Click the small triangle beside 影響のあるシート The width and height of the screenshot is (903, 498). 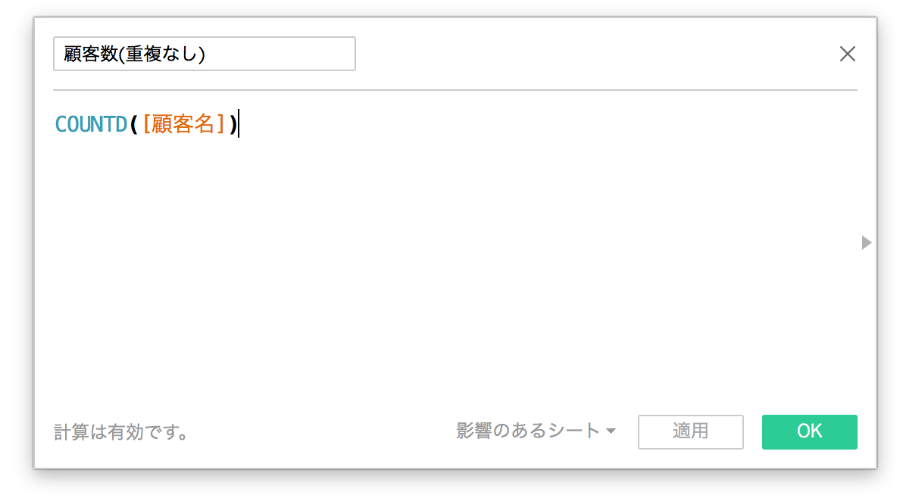(611, 431)
